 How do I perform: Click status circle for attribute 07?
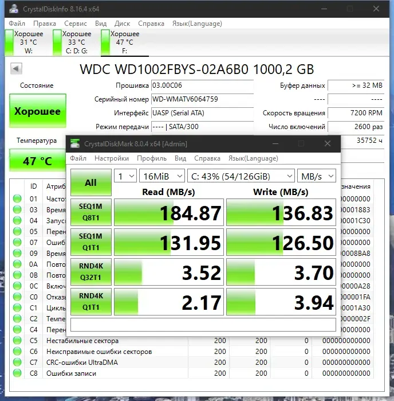(17, 242)
